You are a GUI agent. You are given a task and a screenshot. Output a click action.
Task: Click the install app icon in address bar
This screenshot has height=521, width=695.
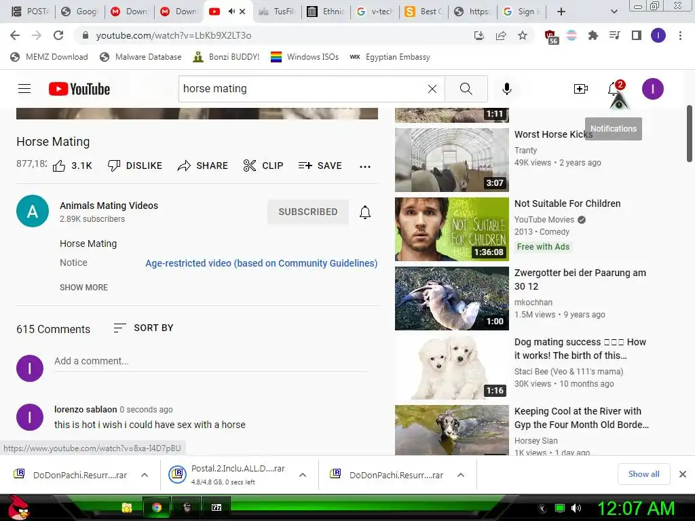pyautogui.click(x=479, y=35)
